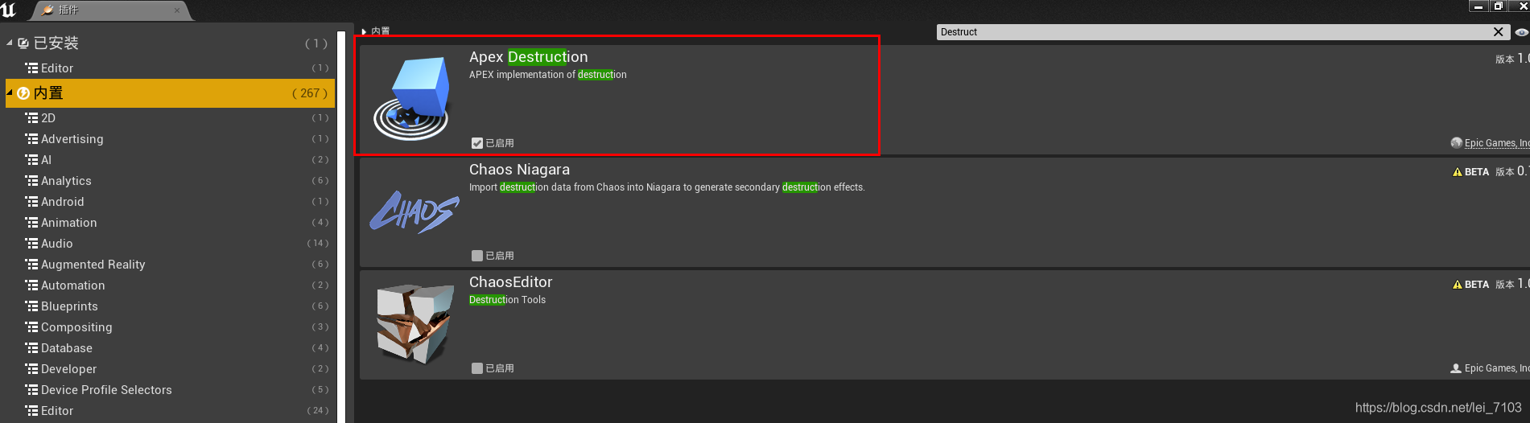Open the Animation plugin category
The height and width of the screenshot is (423, 1530).
click(x=170, y=223)
